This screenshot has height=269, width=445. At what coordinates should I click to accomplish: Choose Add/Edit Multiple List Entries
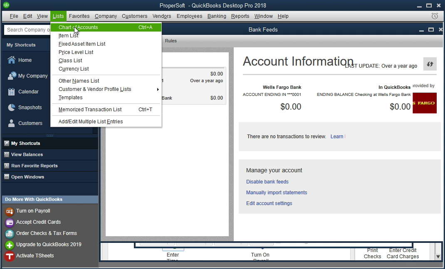pos(106,122)
